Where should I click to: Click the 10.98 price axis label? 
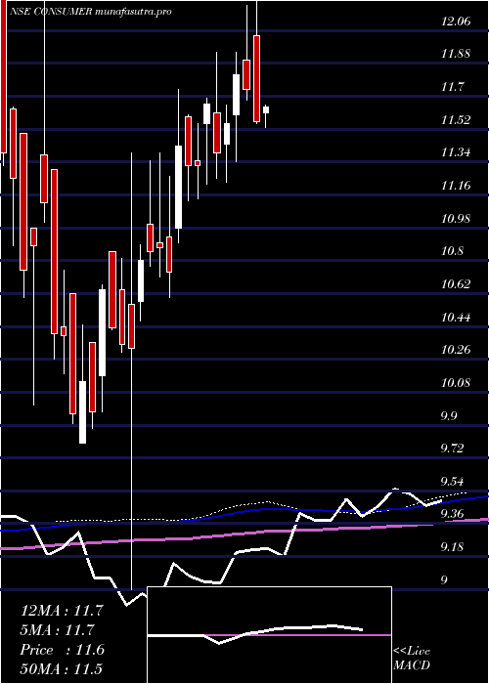pyautogui.click(x=456, y=218)
